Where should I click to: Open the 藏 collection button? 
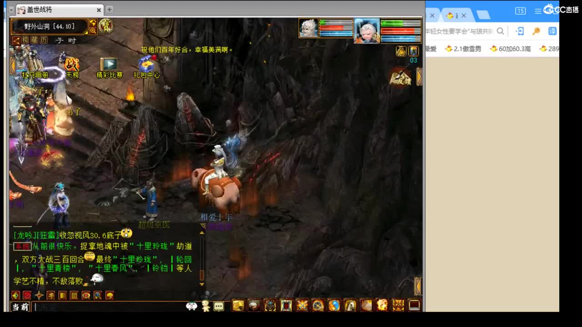(35, 40)
